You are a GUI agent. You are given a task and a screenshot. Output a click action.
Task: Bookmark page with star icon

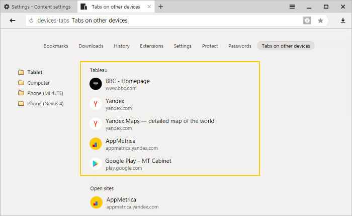pyautogui.click(x=320, y=21)
